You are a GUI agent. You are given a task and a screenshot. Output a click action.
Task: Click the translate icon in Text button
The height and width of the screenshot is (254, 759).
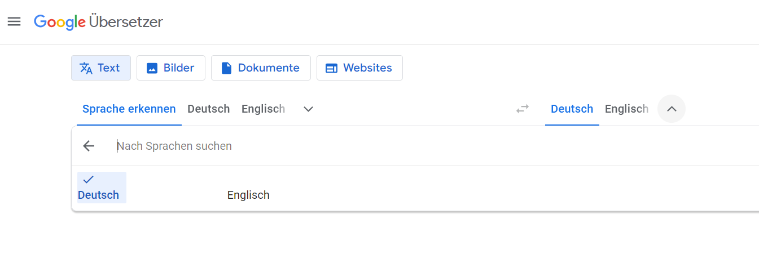pos(86,68)
